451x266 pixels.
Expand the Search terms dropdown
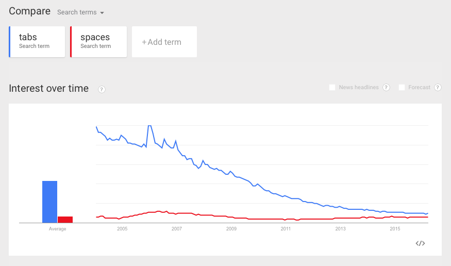(80, 12)
